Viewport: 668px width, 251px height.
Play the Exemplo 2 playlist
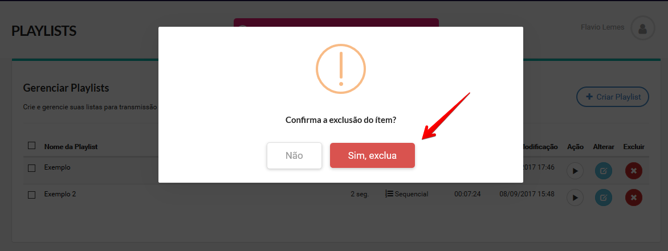pos(575,197)
